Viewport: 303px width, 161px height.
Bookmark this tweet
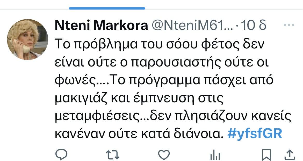[266, 155]
